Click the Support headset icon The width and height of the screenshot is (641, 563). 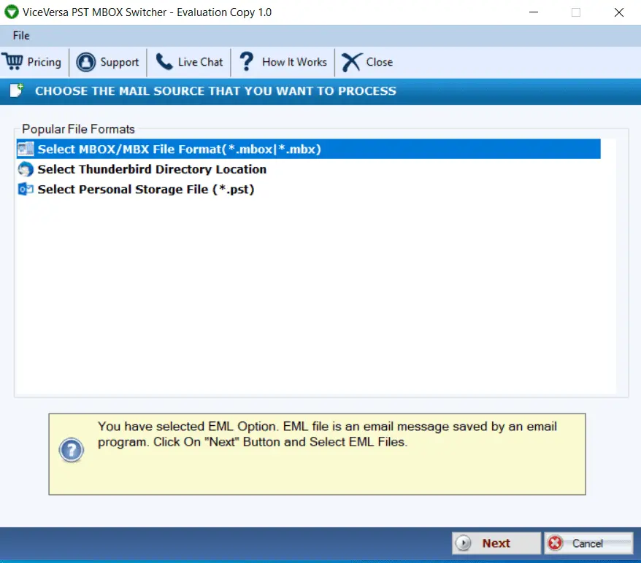[86, 62]
